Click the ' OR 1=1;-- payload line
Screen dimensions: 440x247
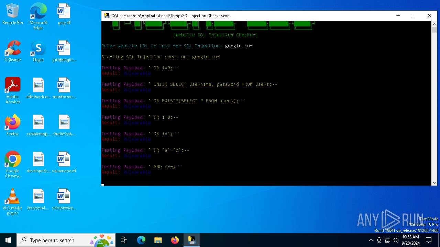tap(140, 133)
